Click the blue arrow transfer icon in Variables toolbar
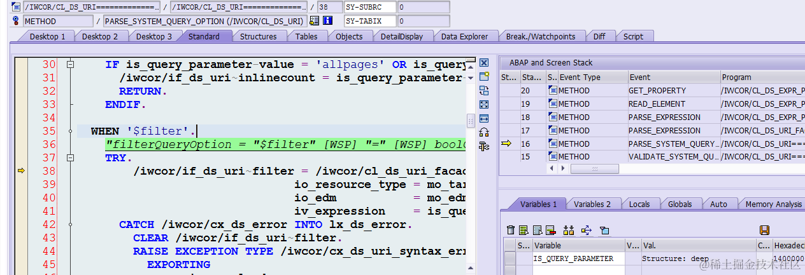This screenshot has width=805, height=275. 587,230
